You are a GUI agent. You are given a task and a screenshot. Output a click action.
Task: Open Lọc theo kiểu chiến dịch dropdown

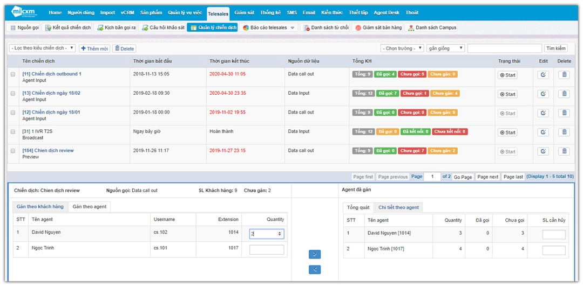click(x=43, y=48)
